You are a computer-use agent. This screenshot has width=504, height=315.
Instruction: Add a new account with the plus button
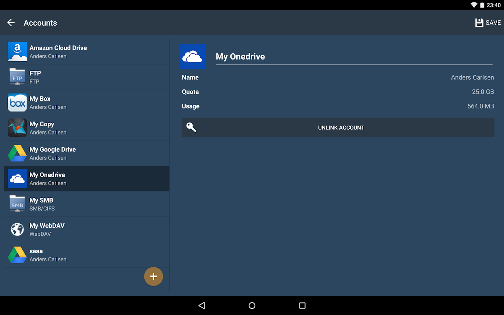click(153, 276)
